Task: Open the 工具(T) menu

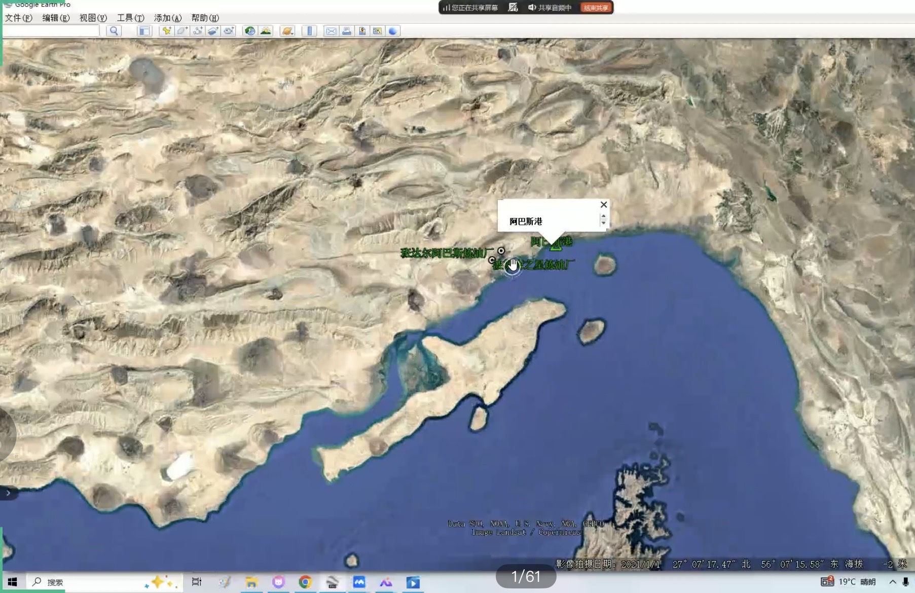Action: (130, 18)
